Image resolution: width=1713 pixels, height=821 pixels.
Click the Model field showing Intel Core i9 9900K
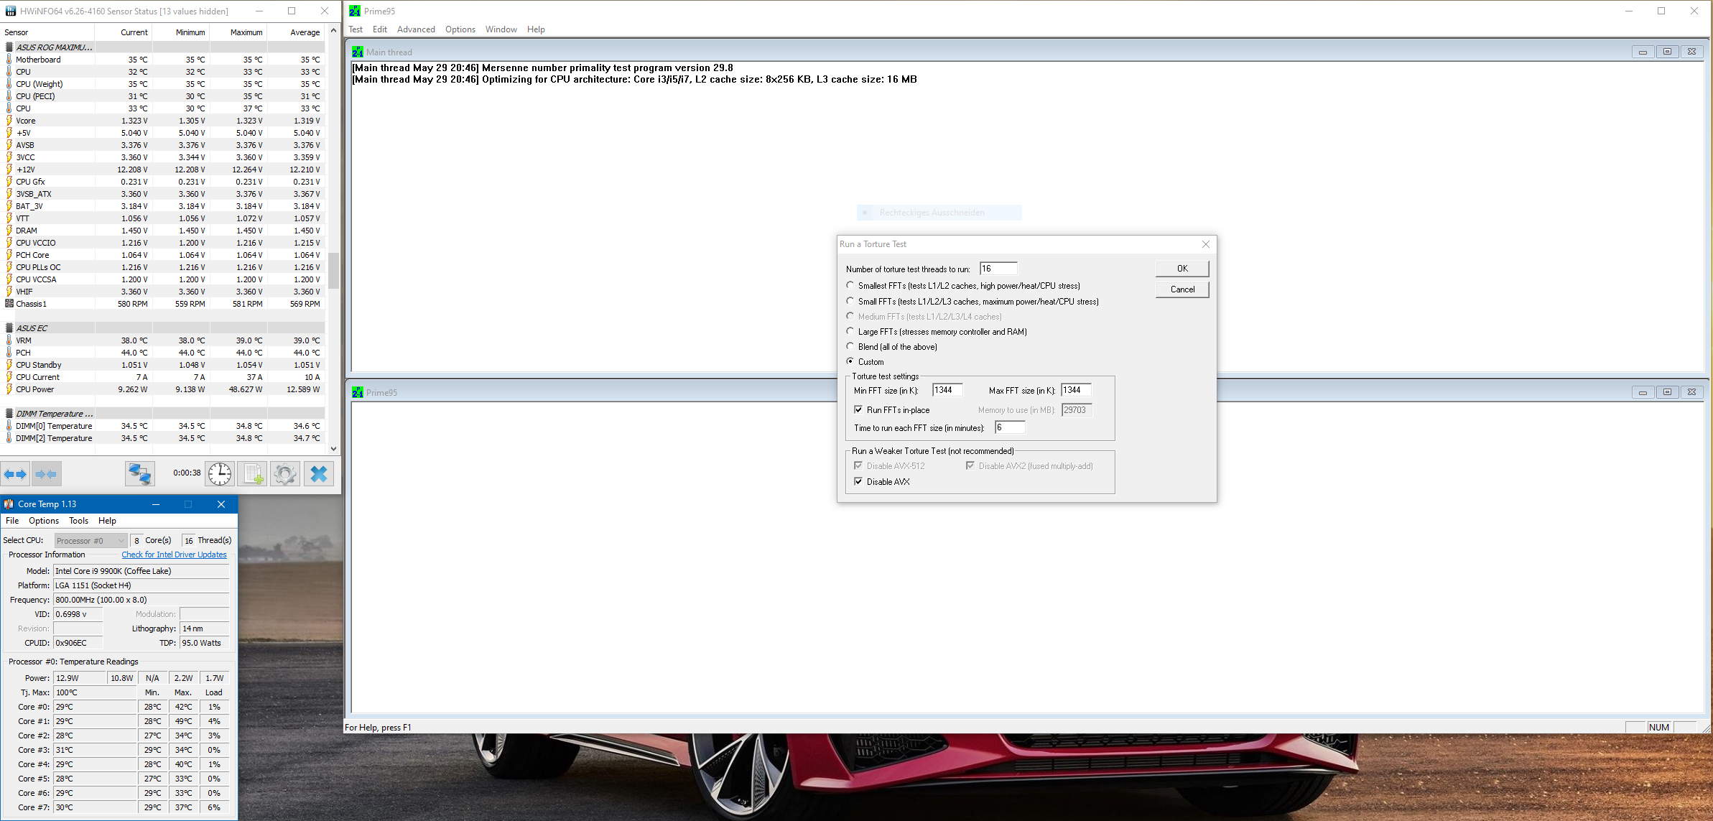pos(141,571)
